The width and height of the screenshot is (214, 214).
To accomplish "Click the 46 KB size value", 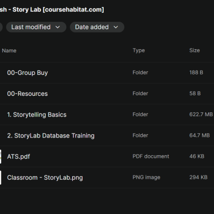I will coord(197,156).
